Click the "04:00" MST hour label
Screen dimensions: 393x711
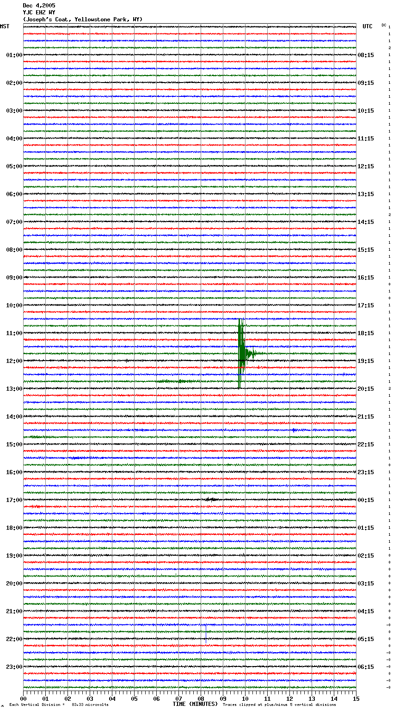14,139
